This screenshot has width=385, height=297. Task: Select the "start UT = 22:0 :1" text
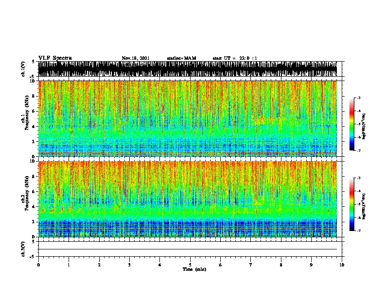pos(235,58)
